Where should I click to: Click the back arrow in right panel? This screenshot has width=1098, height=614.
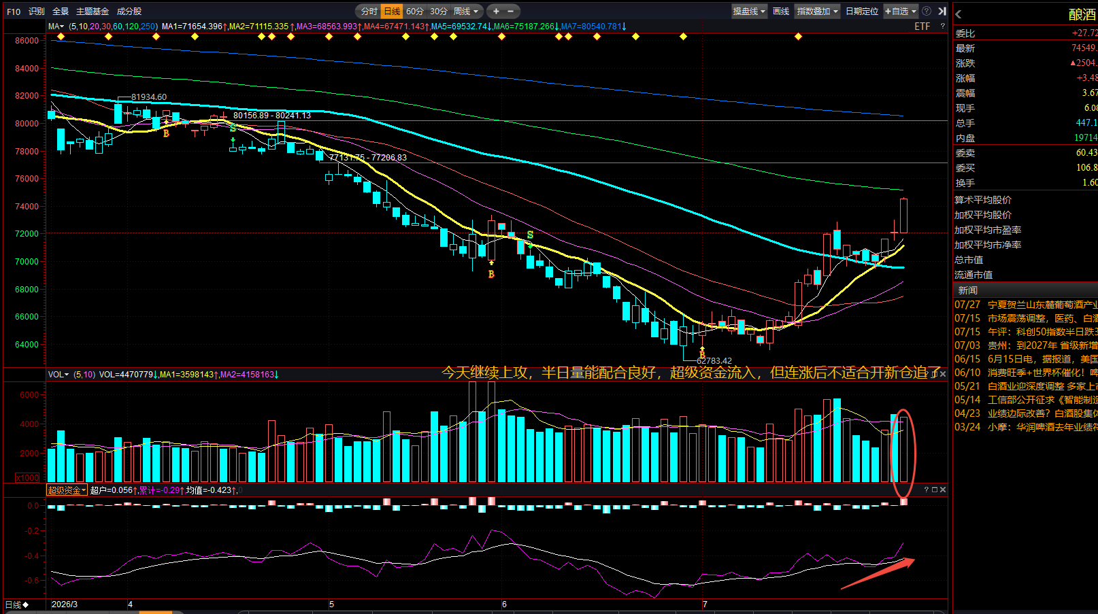(x=959, y=14)
